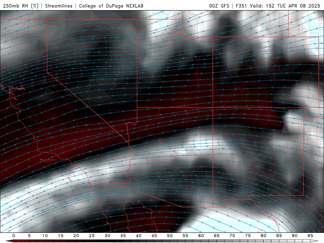Click the "Streamlines" label in header
Viewport: 324px width, 243px height.
[59, 6]
